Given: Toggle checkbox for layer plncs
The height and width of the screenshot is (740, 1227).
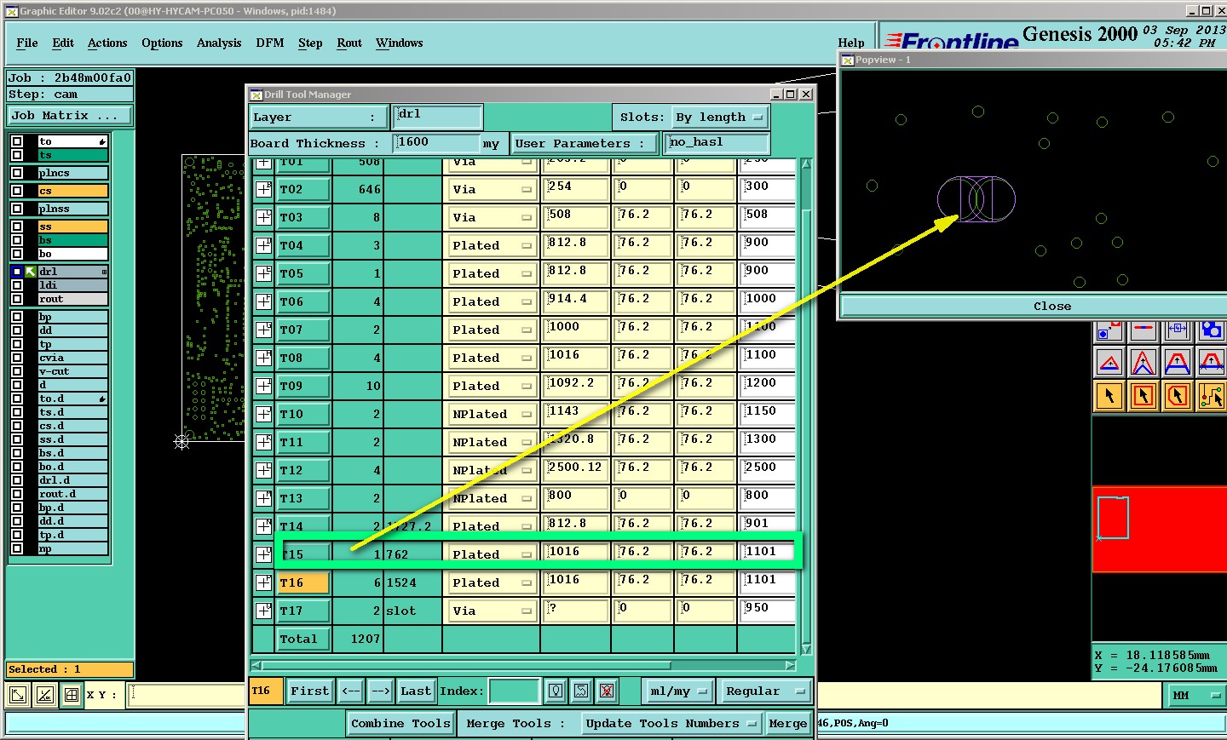Looking at the screenshot, I should tap(17, 173).
